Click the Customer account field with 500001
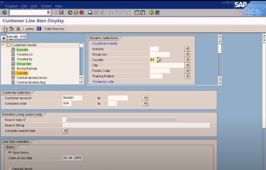The height and width of the screenshot is (170, 266). [72, 98]
